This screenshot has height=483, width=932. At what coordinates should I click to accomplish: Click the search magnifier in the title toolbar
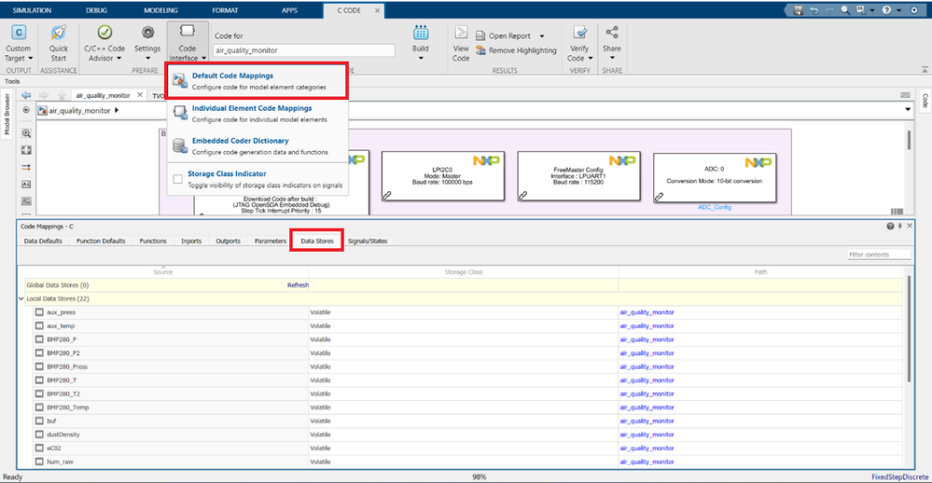point(844,10)
